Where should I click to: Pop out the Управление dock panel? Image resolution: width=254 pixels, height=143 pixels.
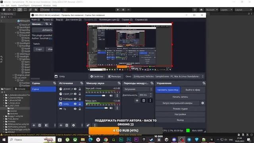(204, 83)
